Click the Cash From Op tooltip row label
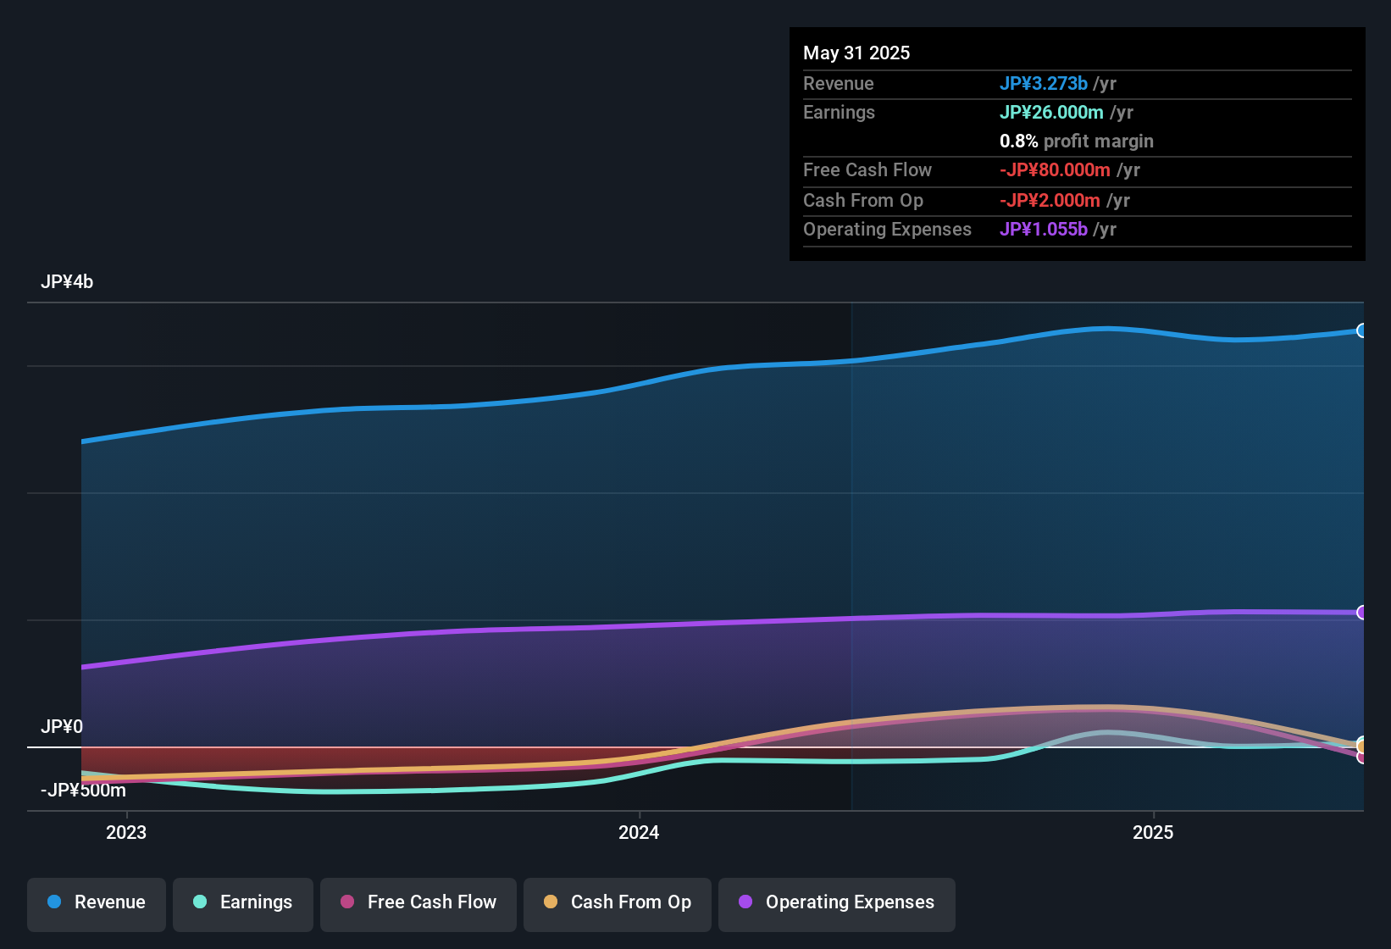Viewport: 1391px width, 949px height. point(863,201)
